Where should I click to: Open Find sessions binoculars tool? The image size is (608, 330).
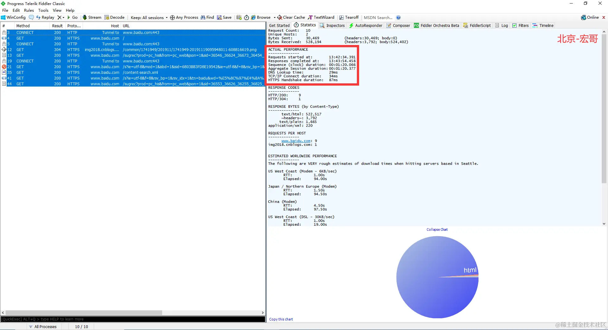(x=207, y=17)
